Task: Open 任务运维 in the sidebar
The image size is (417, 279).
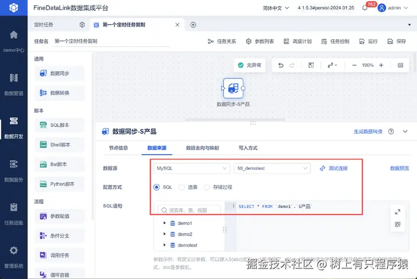Action: tap(13, 214)
